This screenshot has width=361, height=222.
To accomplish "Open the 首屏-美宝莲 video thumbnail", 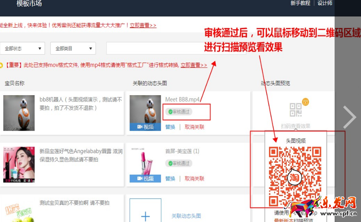I will pyautogui.click(x=145, y=165).
